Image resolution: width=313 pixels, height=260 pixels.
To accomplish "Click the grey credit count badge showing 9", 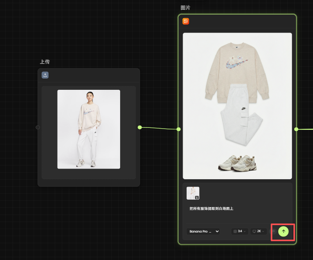I will tap(274, 231).
